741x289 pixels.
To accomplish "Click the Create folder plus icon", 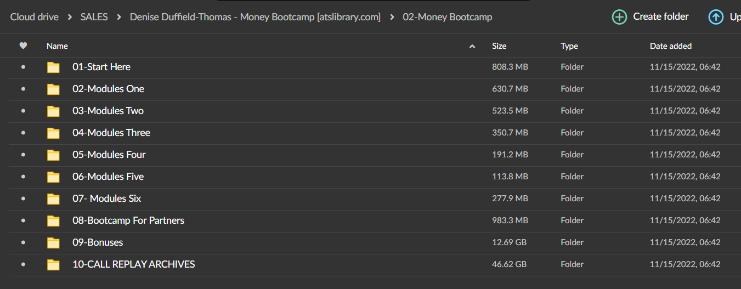I will 619,17.
